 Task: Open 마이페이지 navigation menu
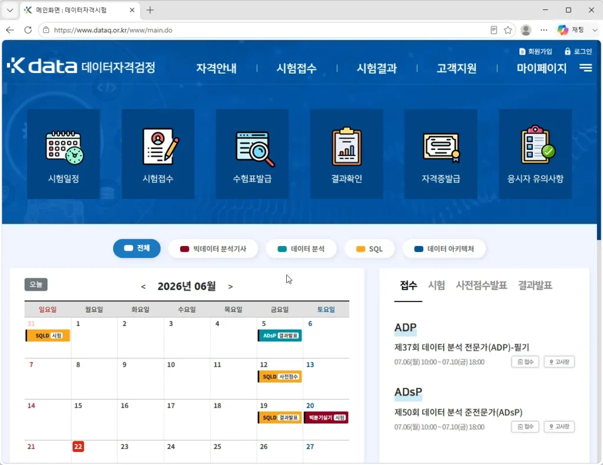click(542, 68)
